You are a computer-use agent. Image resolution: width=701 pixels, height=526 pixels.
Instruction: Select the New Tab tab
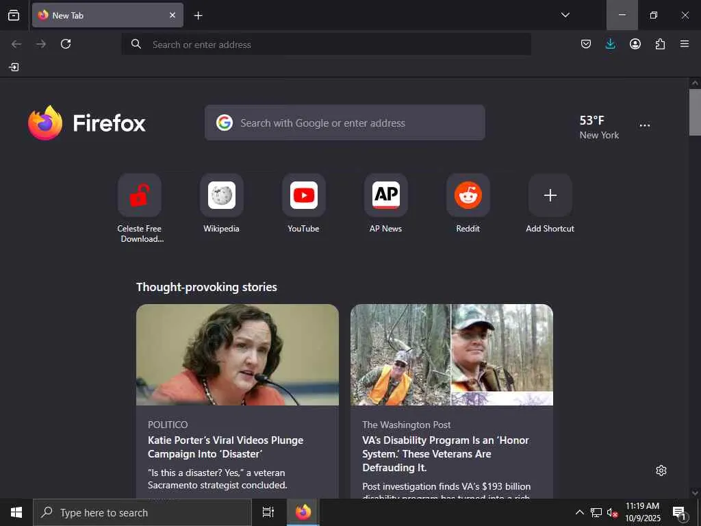[x=107, y=15]
